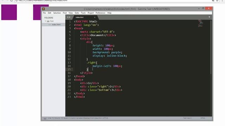This screenshot has height=126, width=225.
Task: Maximize the Sublime Text window
Action: 203,8
